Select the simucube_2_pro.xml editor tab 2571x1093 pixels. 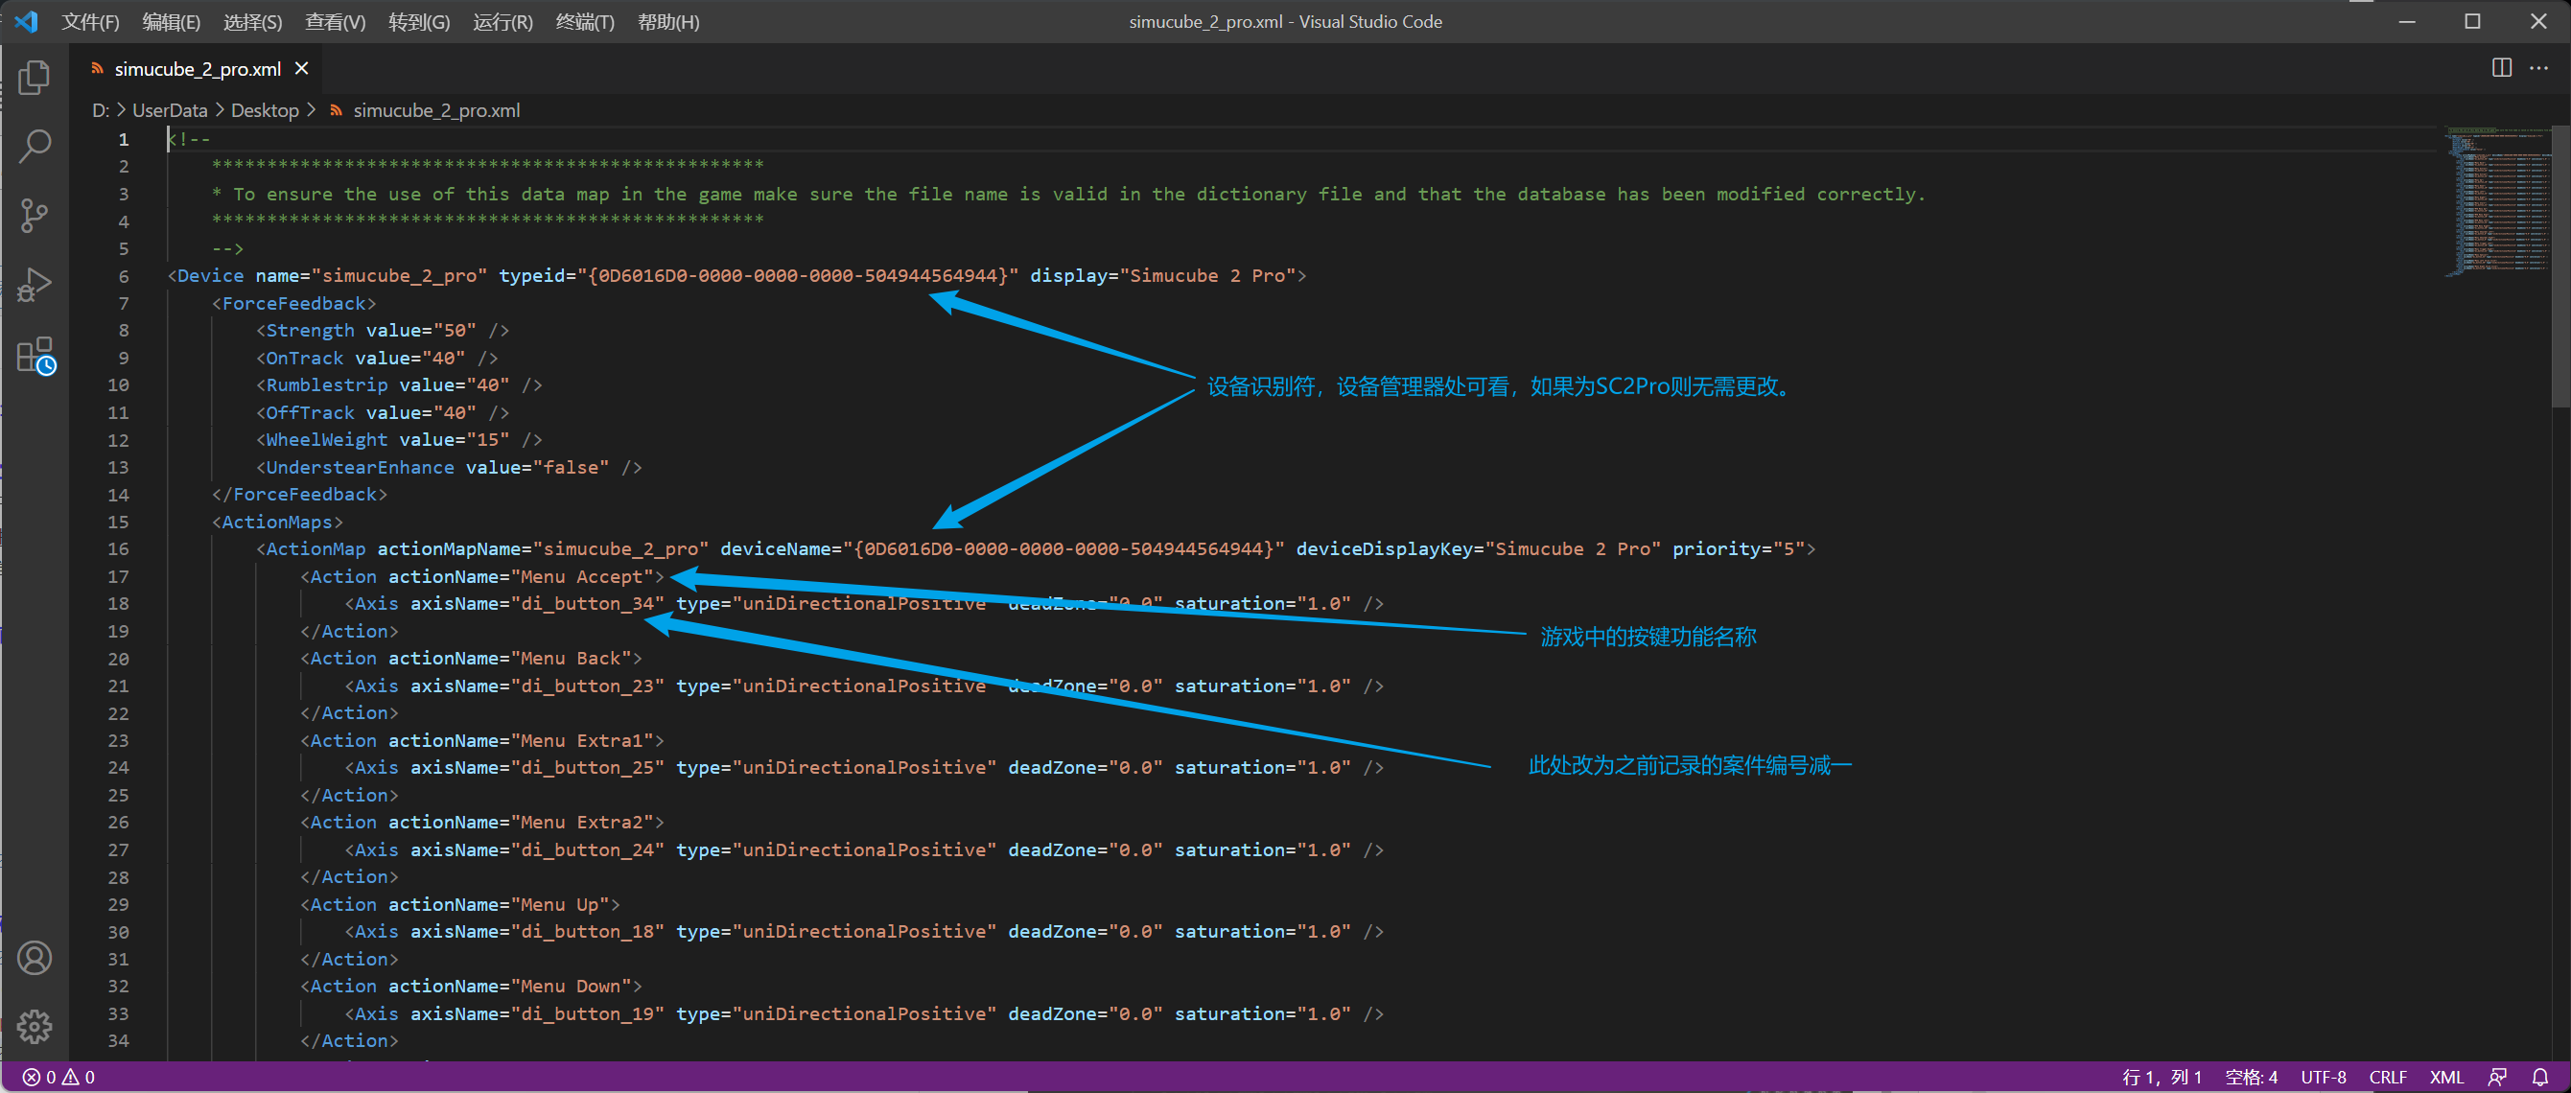[197, 69]
